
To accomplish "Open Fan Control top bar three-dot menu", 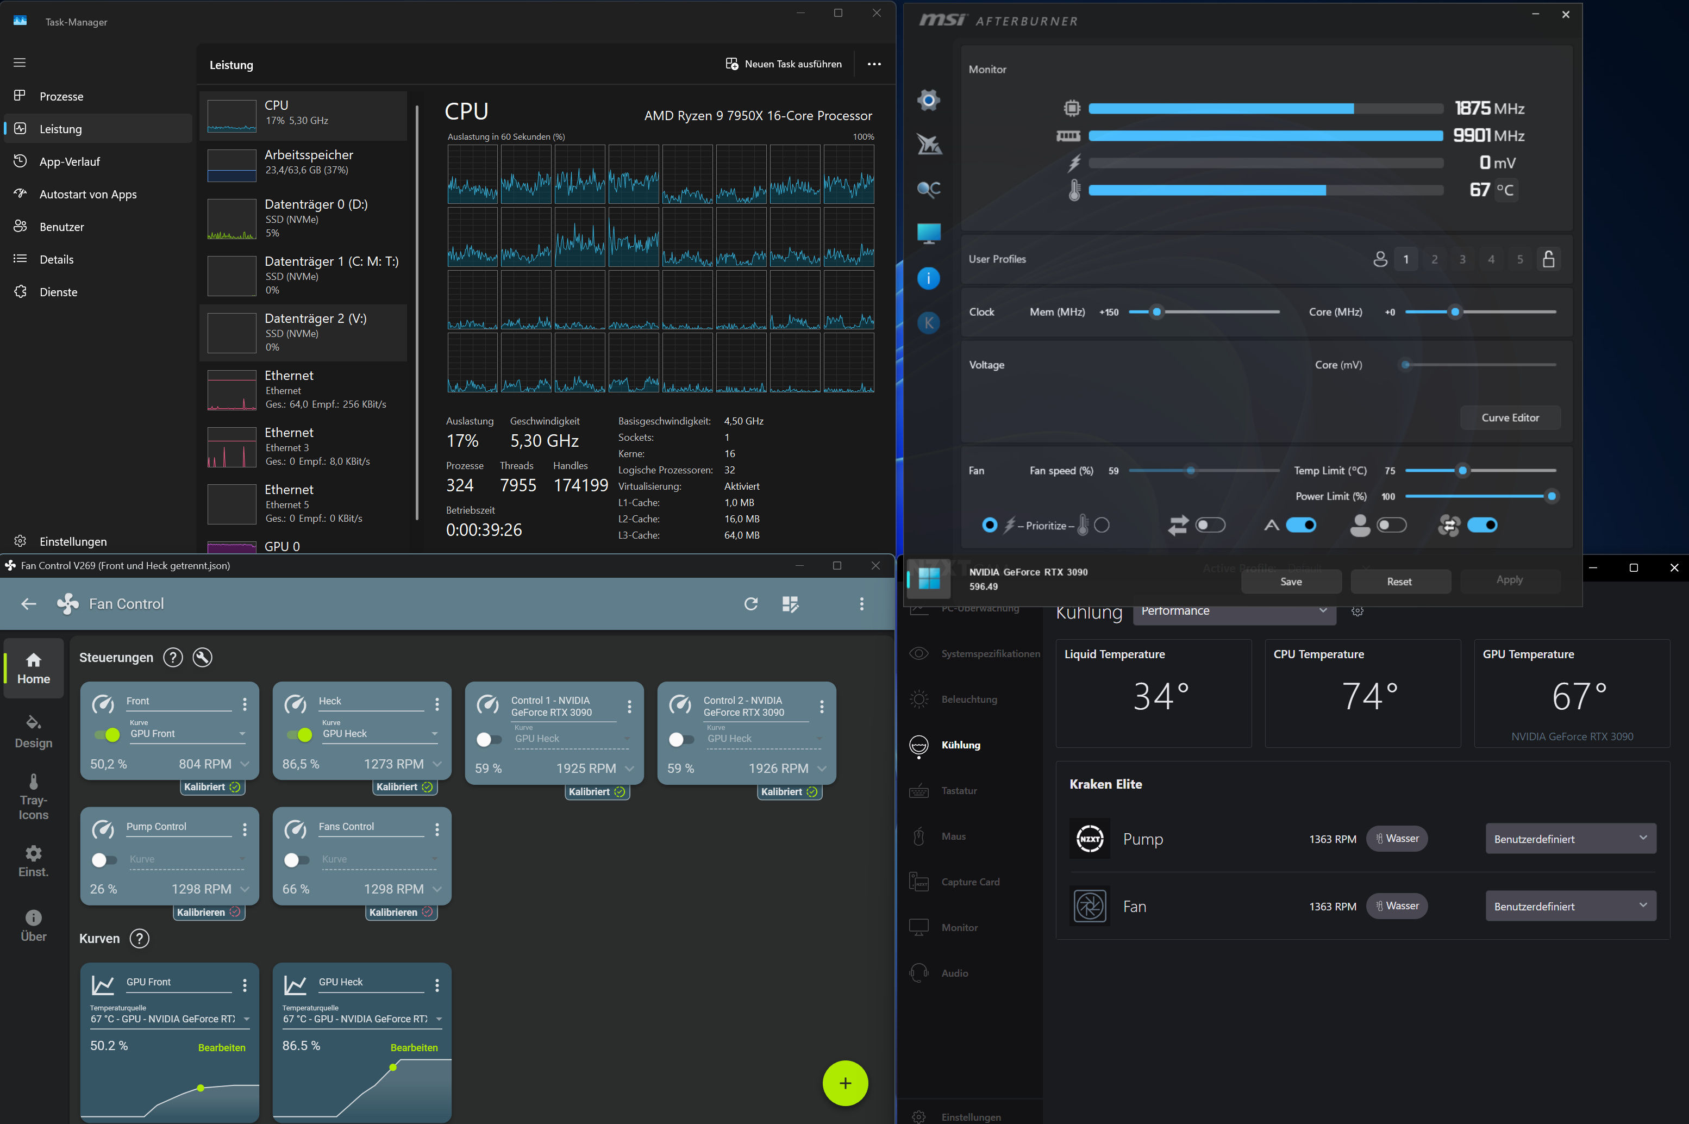I will (x=861, y=603).
